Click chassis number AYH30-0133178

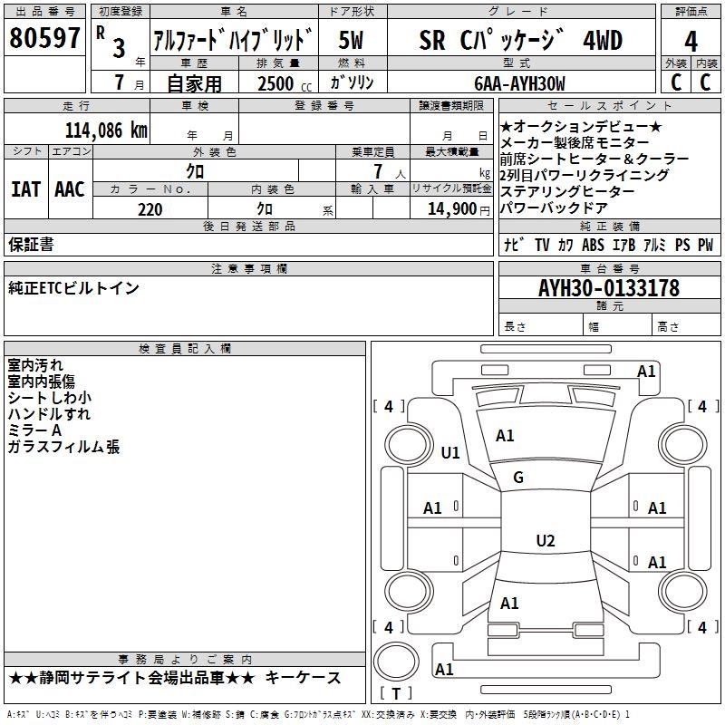tap(608, 288)
